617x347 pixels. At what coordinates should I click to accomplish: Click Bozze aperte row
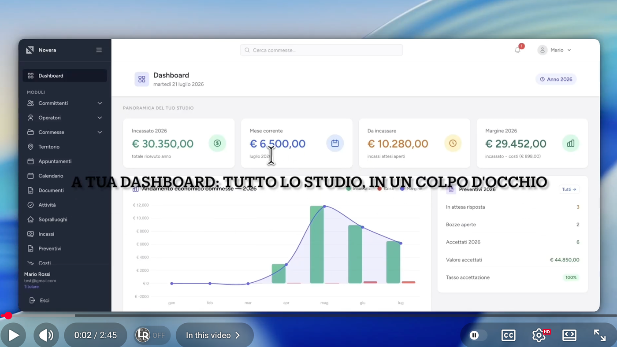(513, 225)
